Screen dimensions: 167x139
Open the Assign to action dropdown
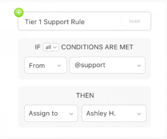pyautogui.click(x=51, y=113)
